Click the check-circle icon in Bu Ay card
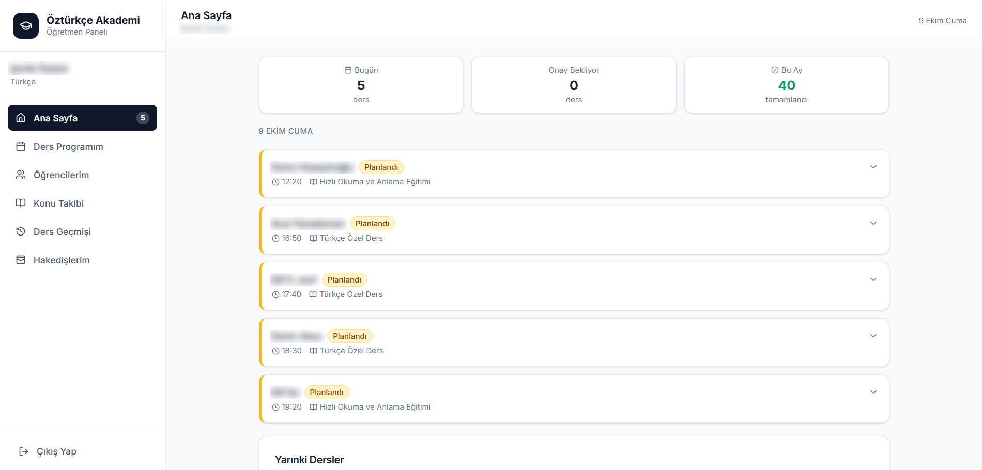Screen dimensions: 982x470 tap(775, 70)
